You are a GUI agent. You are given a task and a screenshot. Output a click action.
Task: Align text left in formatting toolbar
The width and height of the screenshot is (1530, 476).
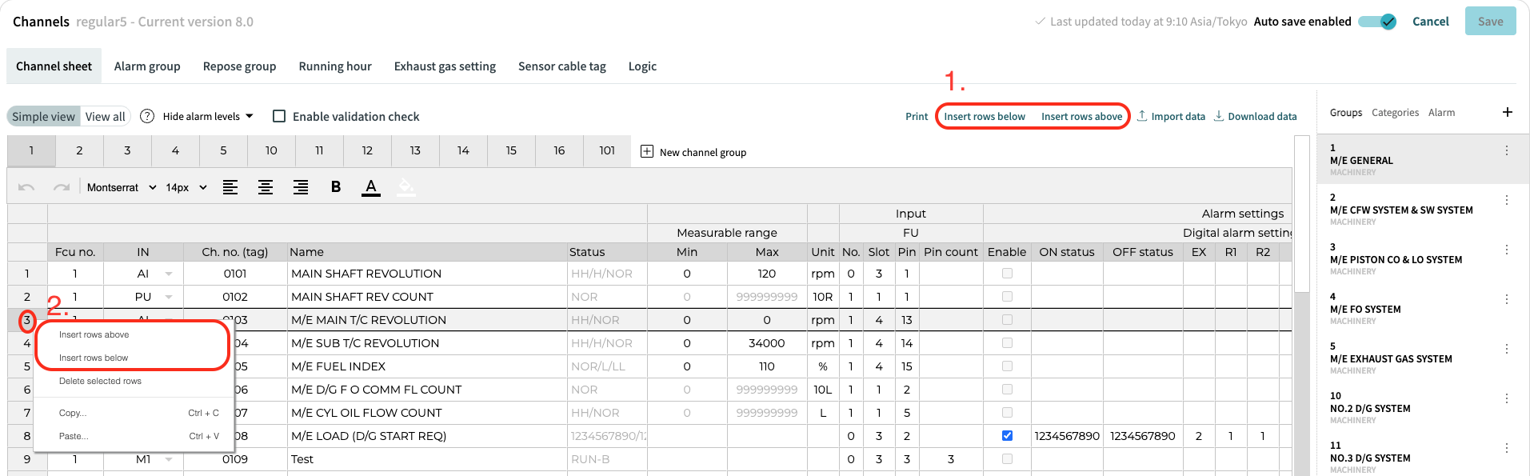click(x=230, y=187)
